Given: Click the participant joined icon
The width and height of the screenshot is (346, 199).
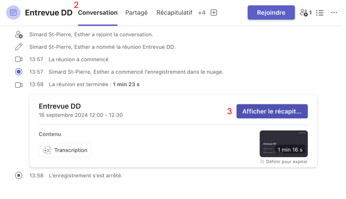Looking at the screenshot, I should click(x=19, y=34).
